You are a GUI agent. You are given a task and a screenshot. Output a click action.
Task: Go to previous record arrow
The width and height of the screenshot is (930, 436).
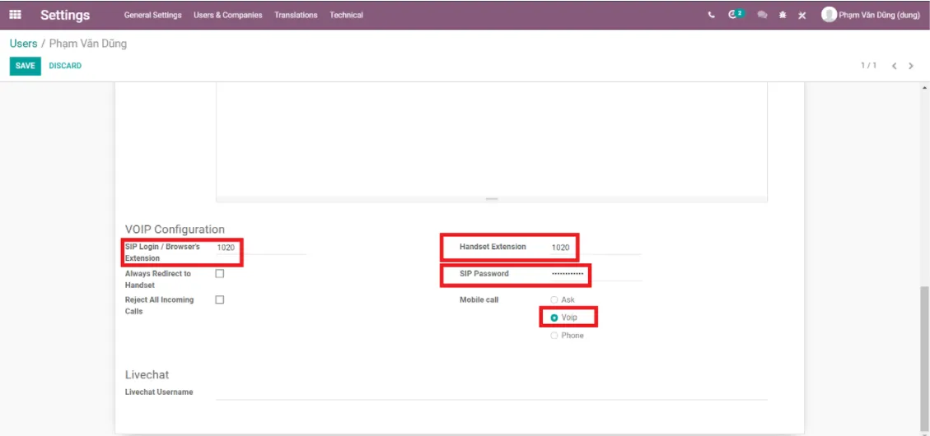[895, 66]
